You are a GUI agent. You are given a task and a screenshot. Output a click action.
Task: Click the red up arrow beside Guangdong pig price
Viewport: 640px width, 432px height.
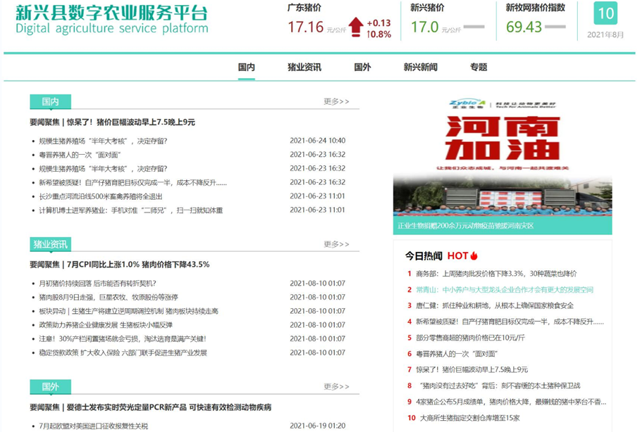point(356,27)
